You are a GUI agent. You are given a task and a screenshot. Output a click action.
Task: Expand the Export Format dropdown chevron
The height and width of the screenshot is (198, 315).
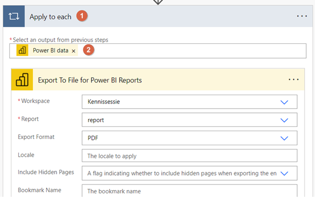(284, 138)
